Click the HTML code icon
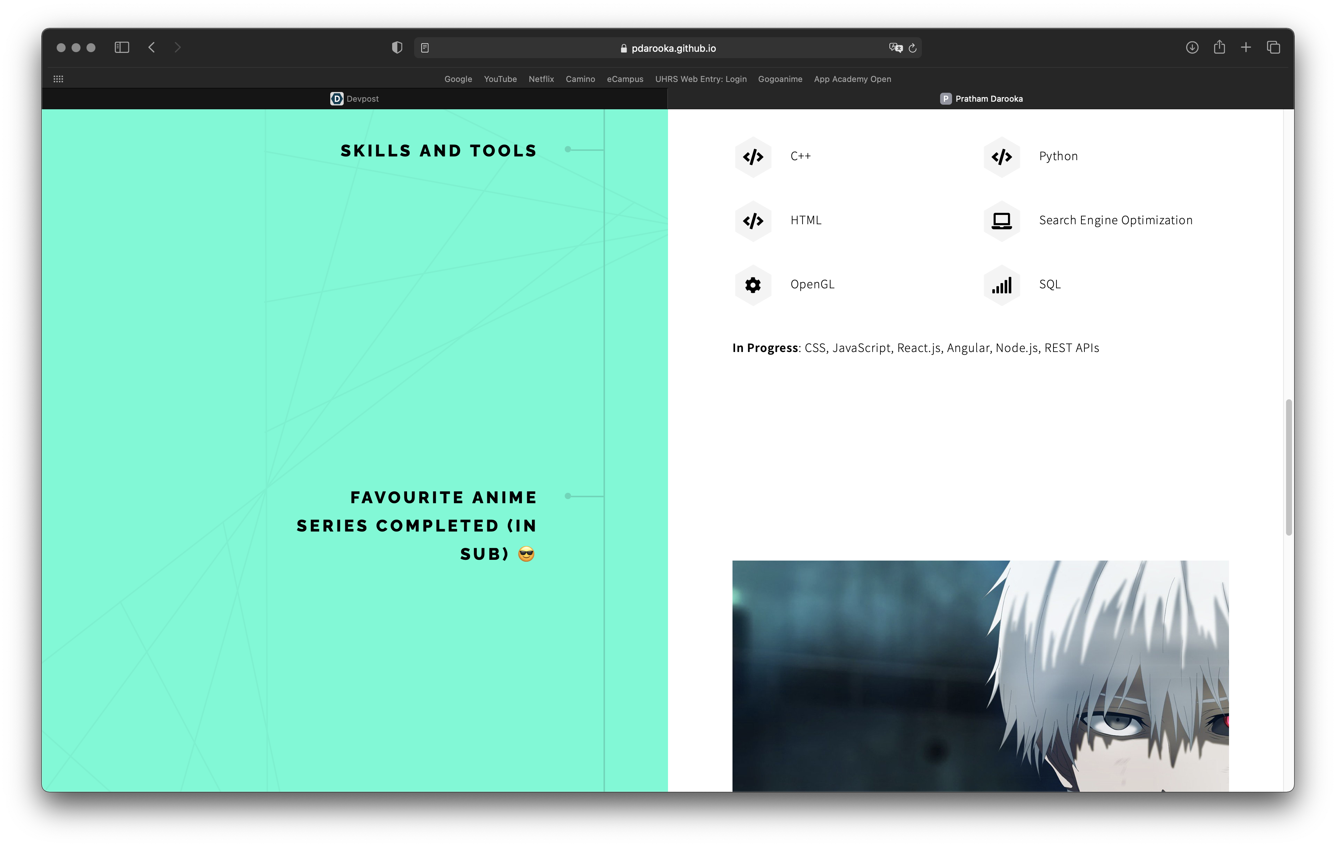The image size is (1336, 847). 753,221
